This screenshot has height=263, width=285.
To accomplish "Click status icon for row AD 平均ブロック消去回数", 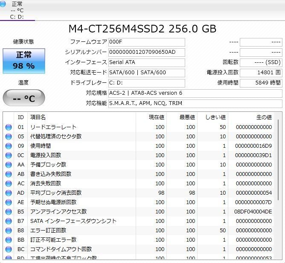I will click(9, 193).
